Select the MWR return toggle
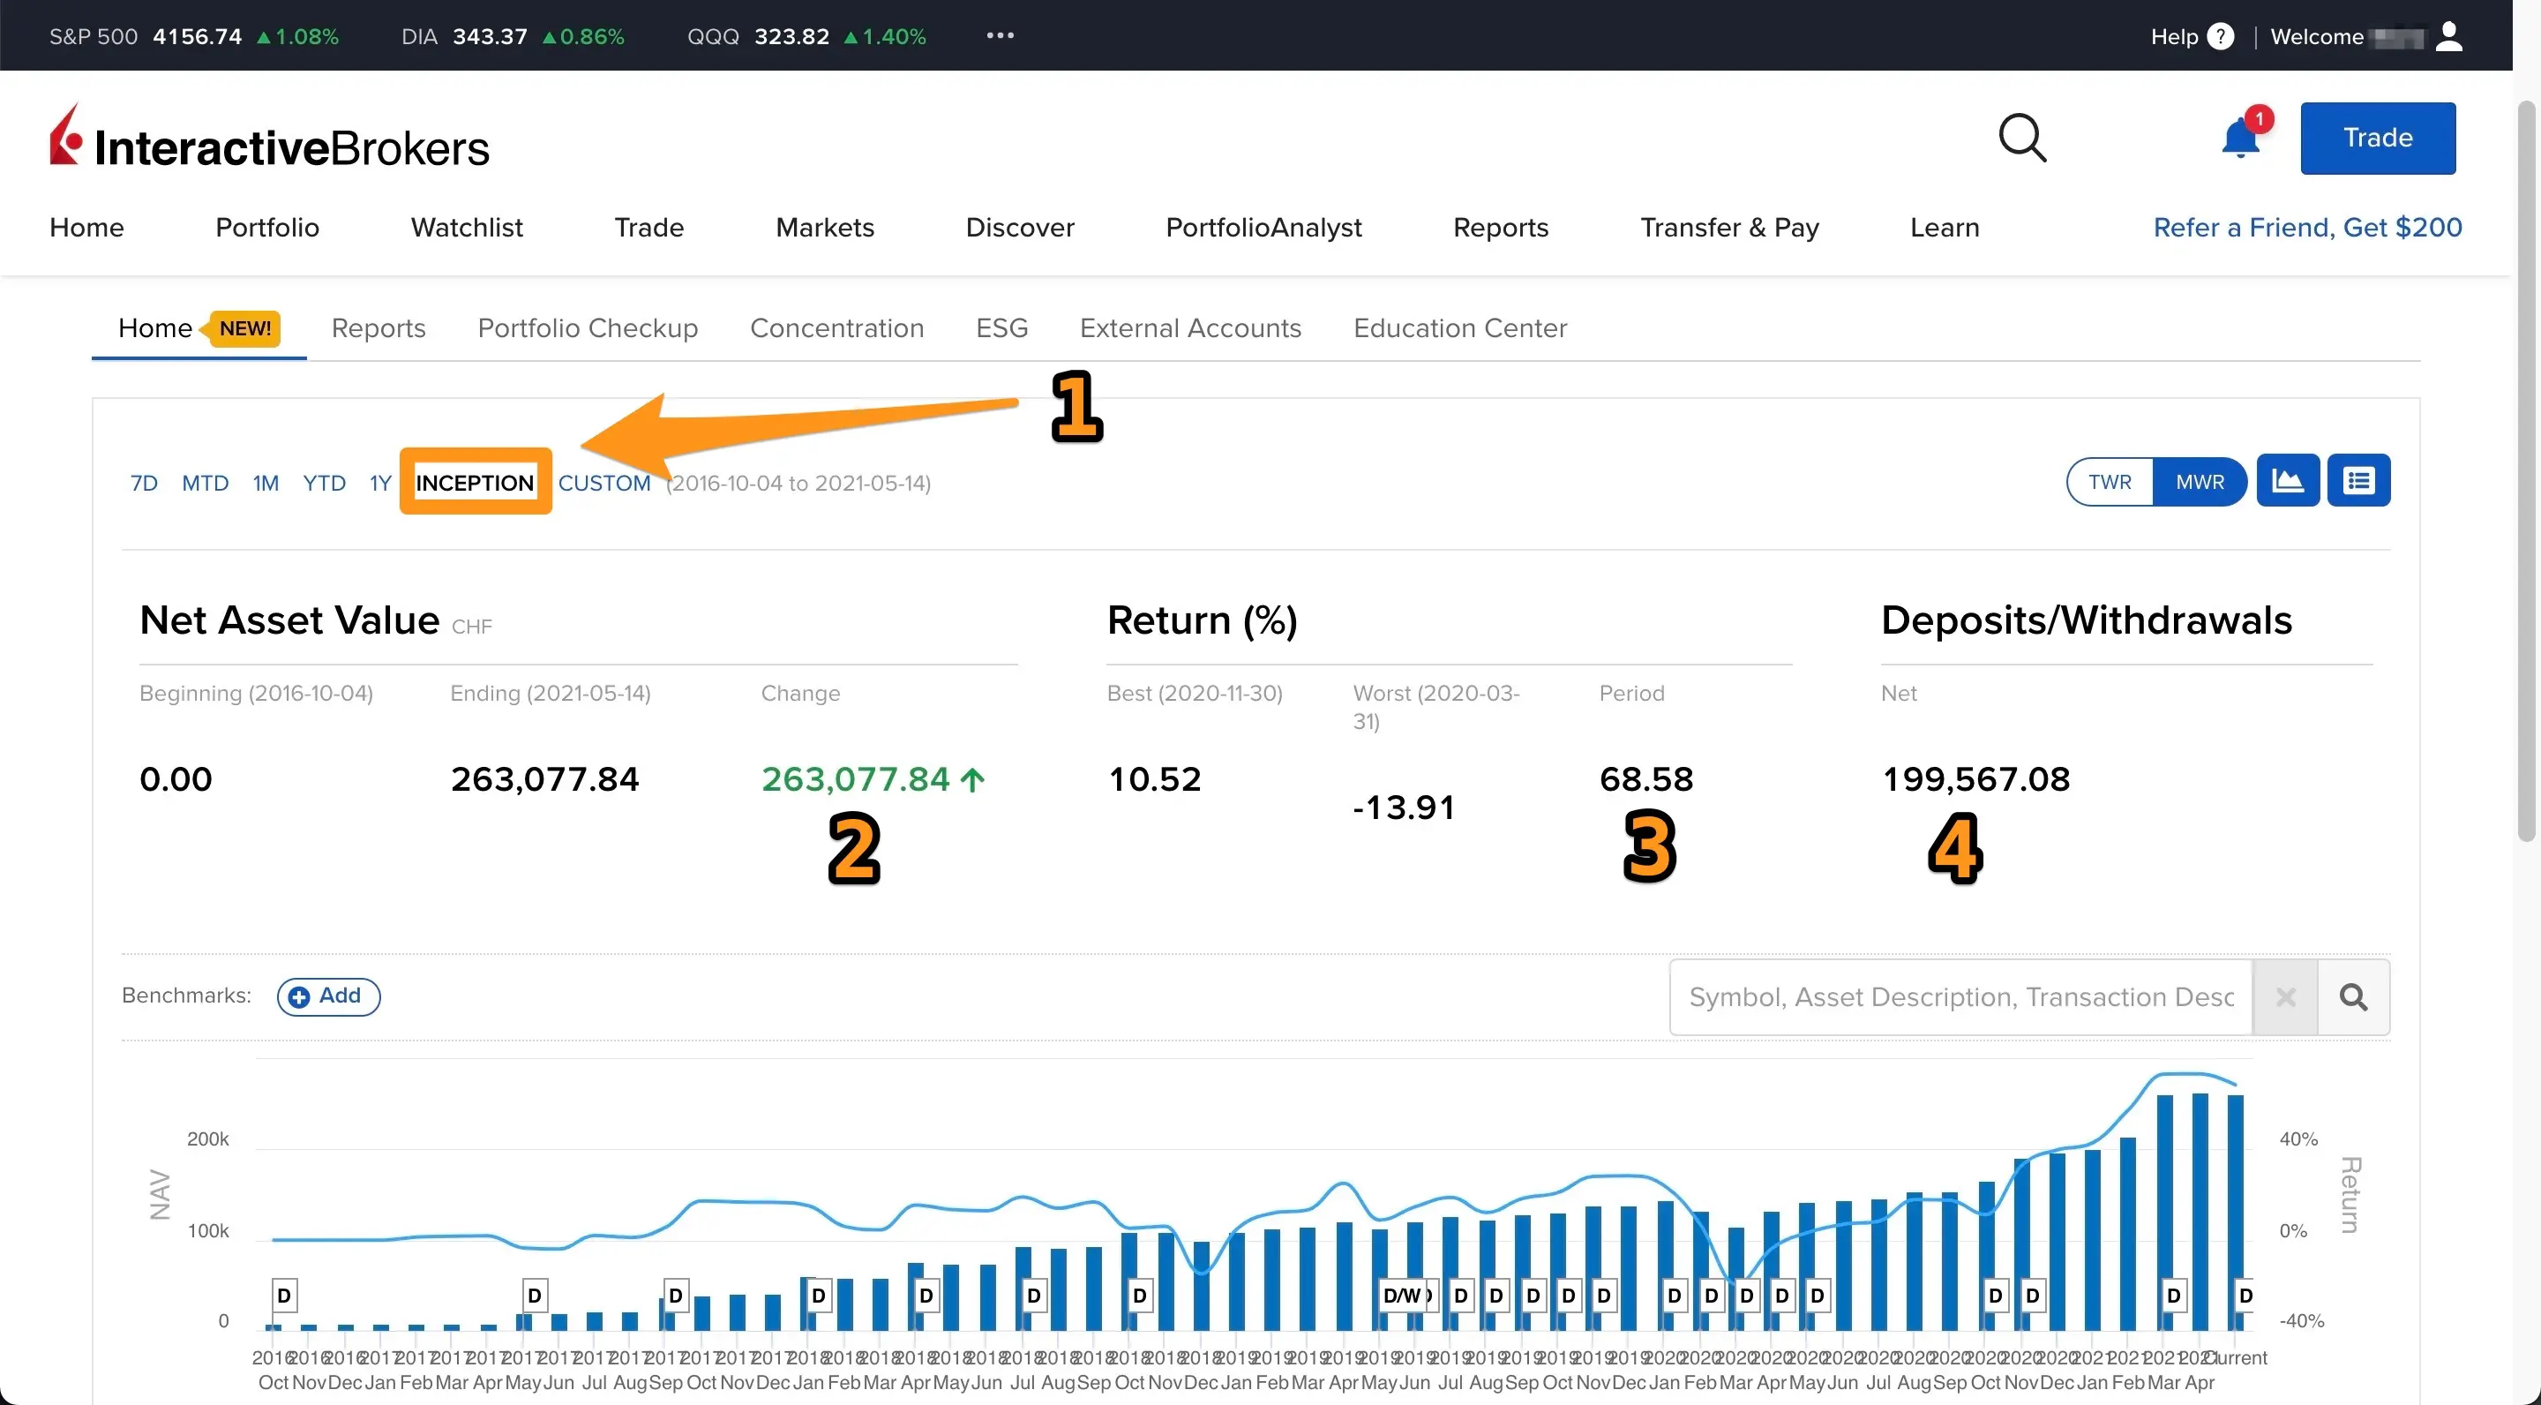This screenshot has height=1405, width=2541. coord(2200,482)
